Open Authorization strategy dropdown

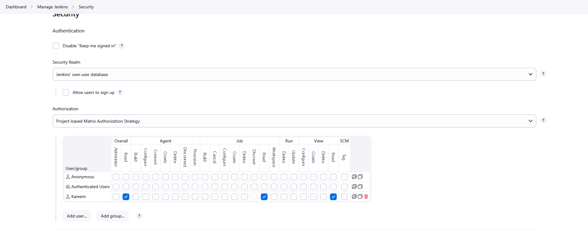tap(294, 121)
